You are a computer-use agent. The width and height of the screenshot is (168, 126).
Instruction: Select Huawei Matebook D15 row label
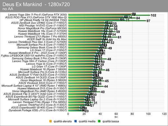42,88
